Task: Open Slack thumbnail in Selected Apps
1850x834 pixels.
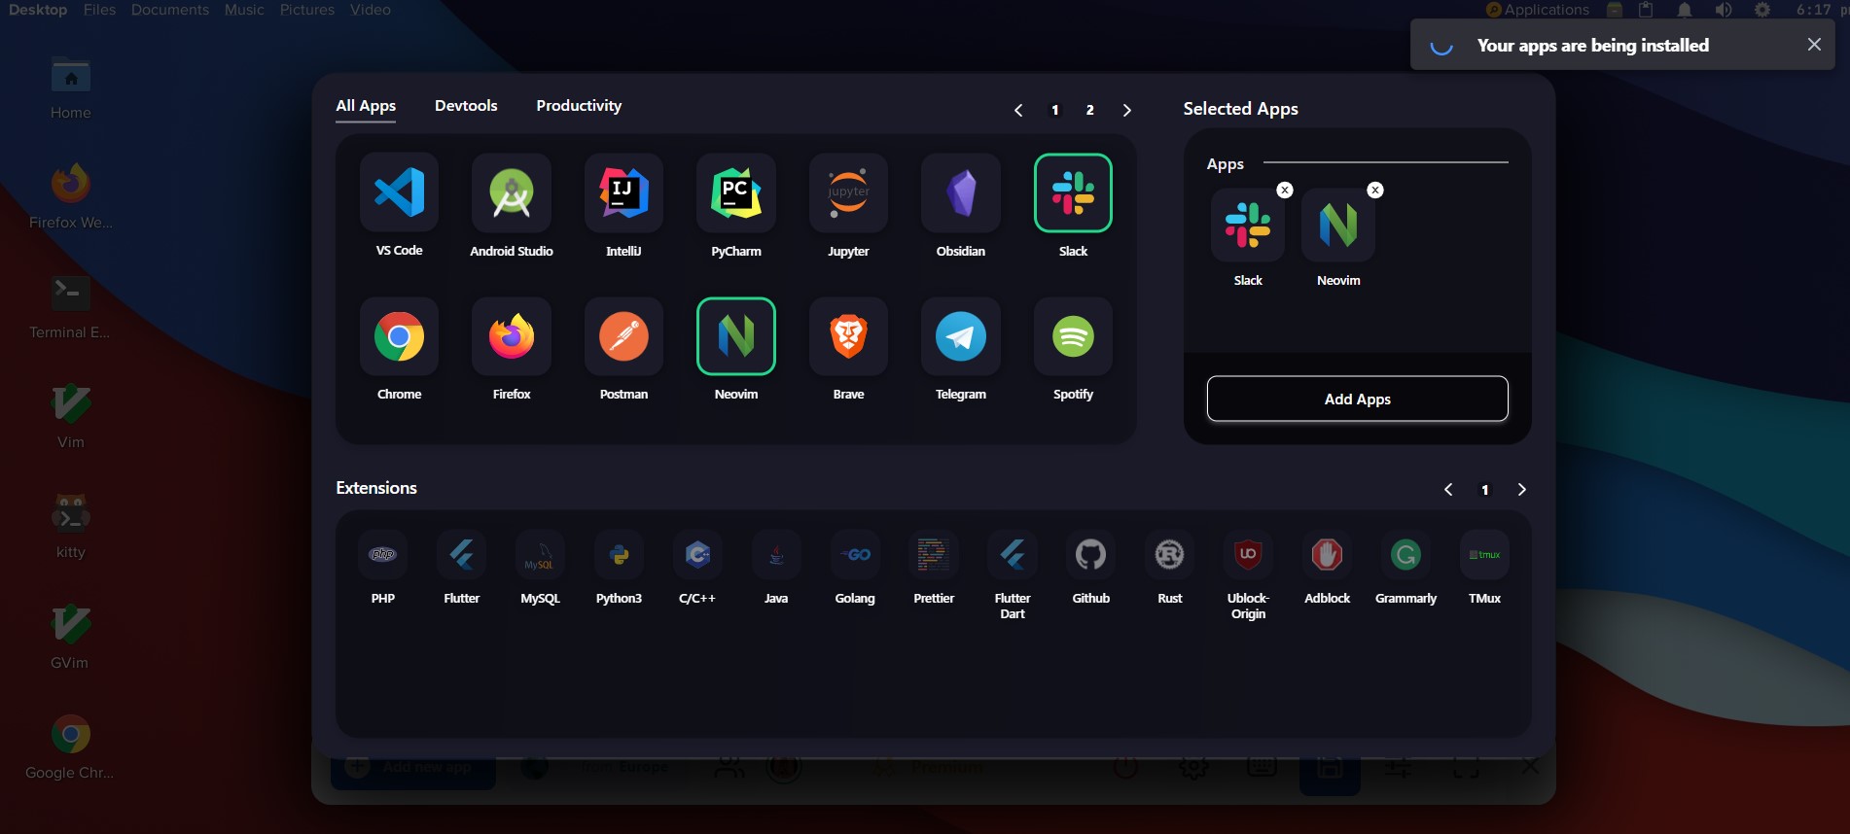Action: click(x=1248, y=225)
